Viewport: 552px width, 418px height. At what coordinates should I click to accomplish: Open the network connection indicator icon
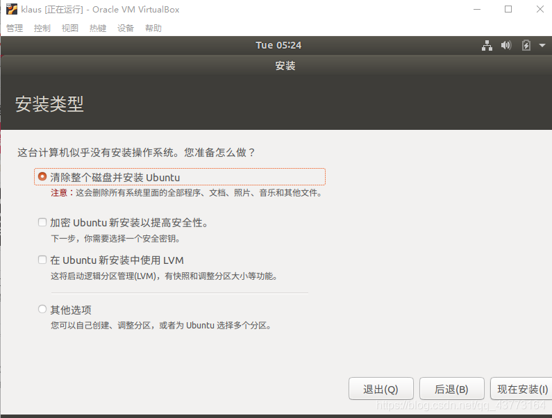click(487, 45)
